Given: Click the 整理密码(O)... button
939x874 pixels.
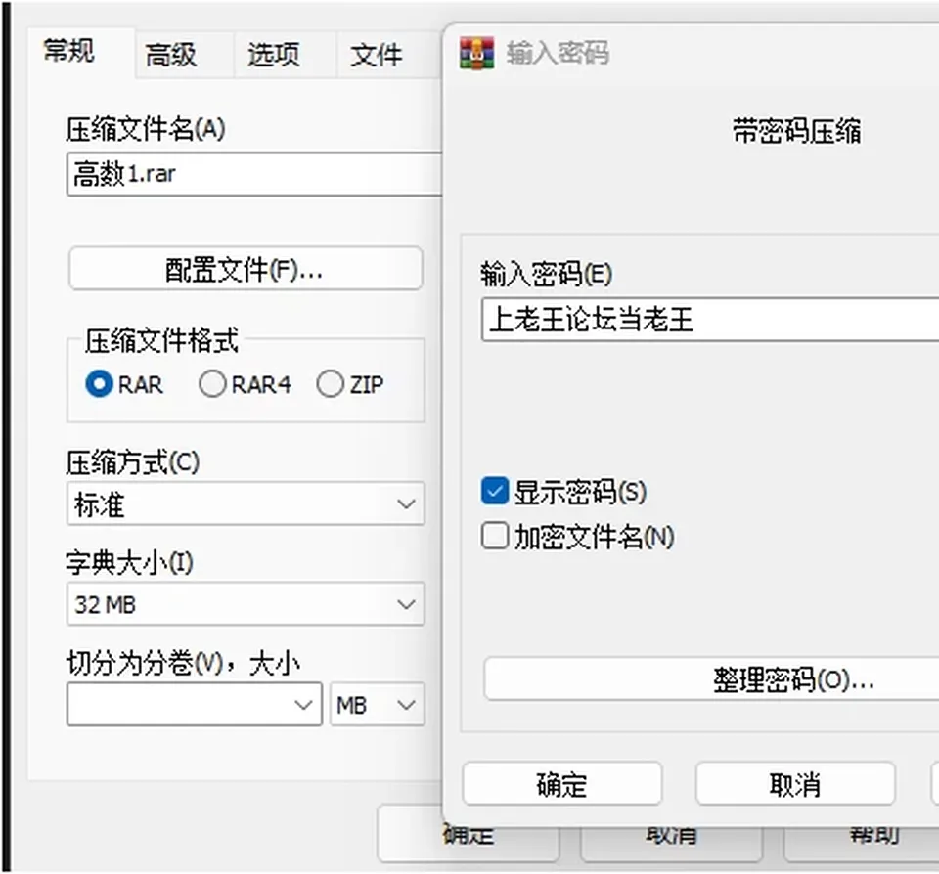Looking at the screenshot, I should click(713, 678).
